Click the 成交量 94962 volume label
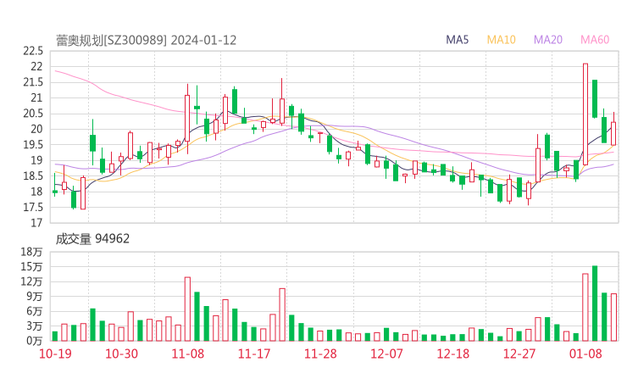Screen dimensions: 627x373 92,239
